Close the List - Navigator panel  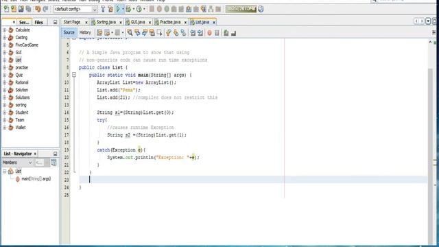pyautogui.click(x=35, y=154)
